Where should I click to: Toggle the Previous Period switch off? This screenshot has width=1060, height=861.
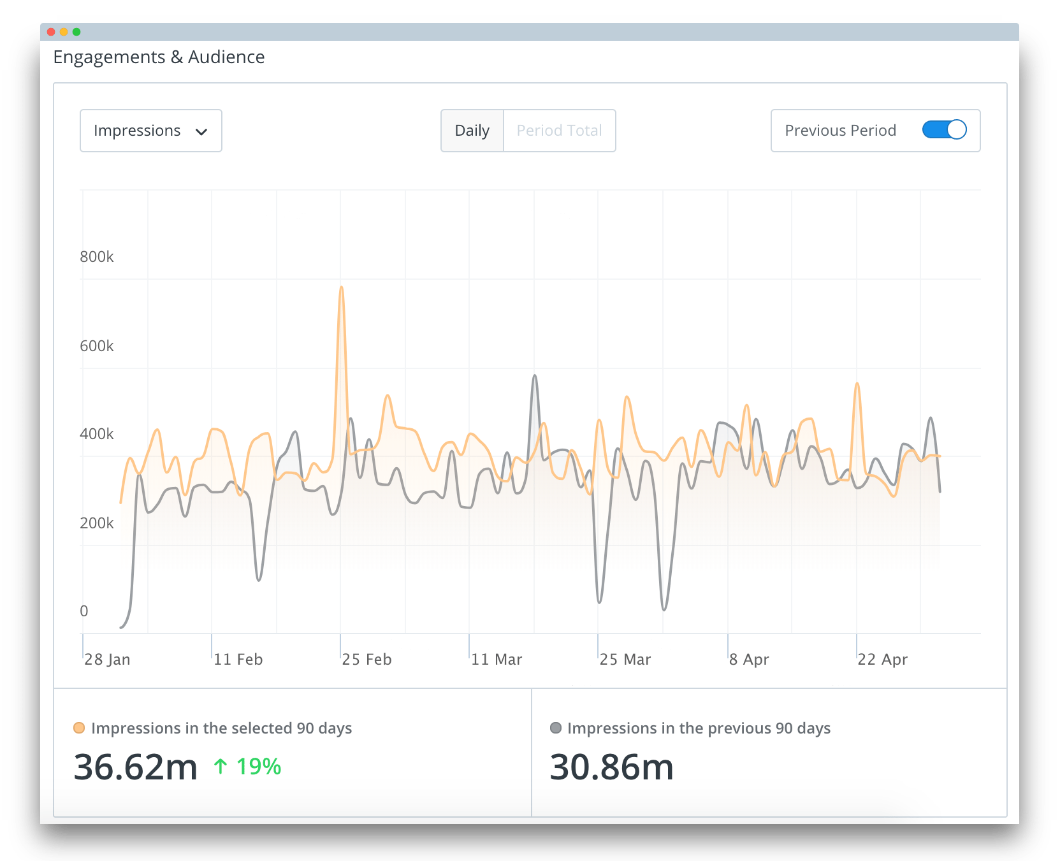tap(945, 129)
